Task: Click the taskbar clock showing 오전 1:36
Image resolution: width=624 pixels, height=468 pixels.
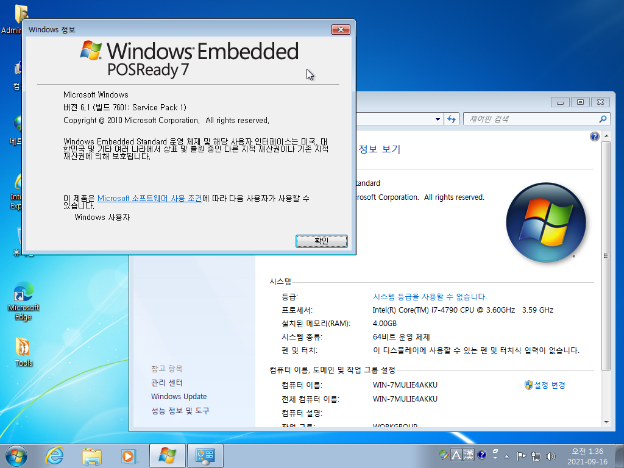Action: [587, 456]
